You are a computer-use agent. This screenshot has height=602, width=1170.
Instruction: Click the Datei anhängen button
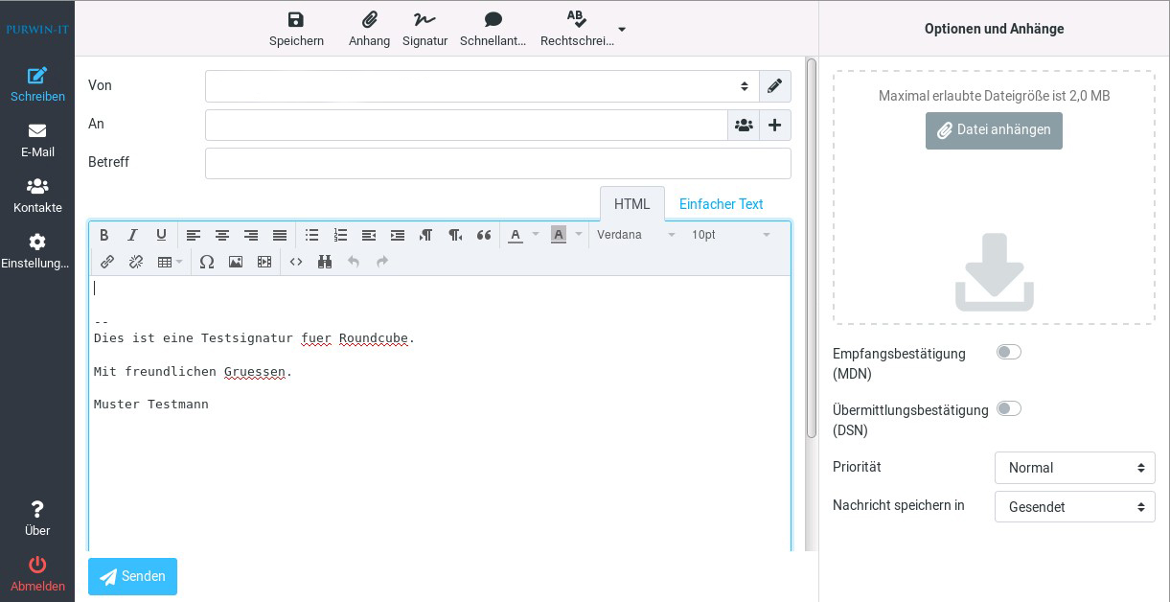[994, 130]
